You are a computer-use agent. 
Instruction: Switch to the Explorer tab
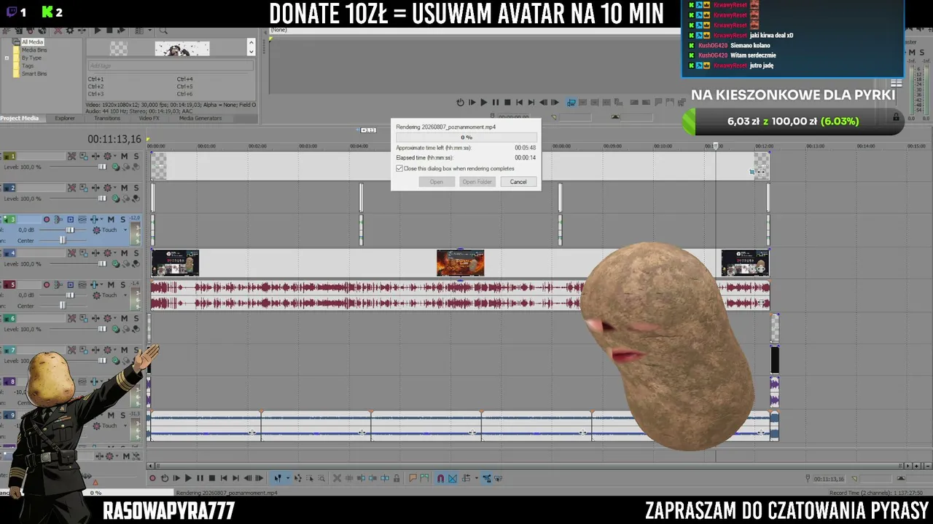tap(65, 118)
